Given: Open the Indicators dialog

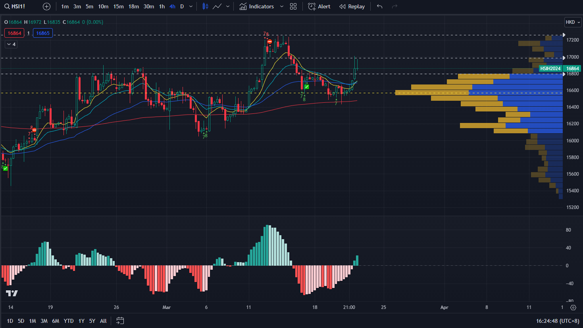Looking at the screenshot, I should (257, 6).
